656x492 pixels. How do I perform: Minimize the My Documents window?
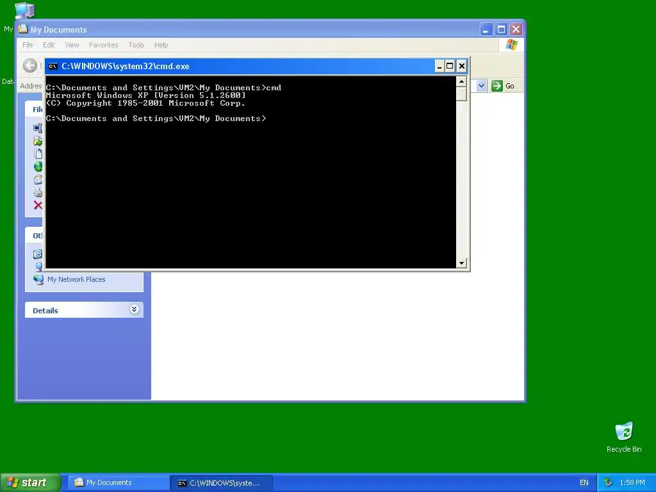486,29
